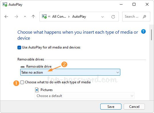Open help with the blue question mark

(x=143, y=31)
